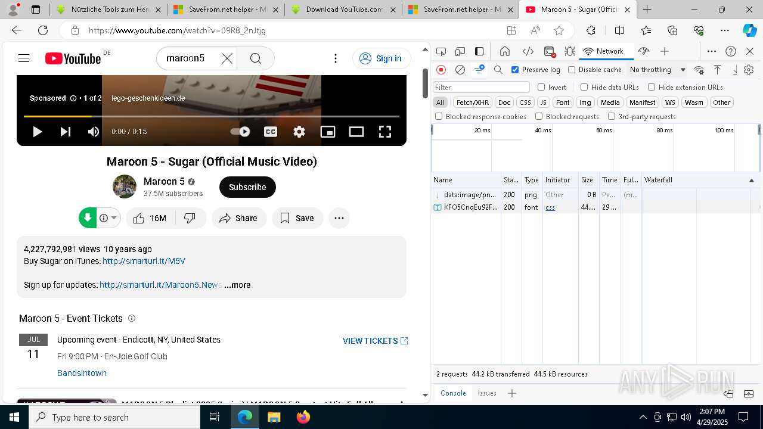Click the Import HAR upload arrow icon
The width and height of the screenshot is (763, 429).
point(718,70)
